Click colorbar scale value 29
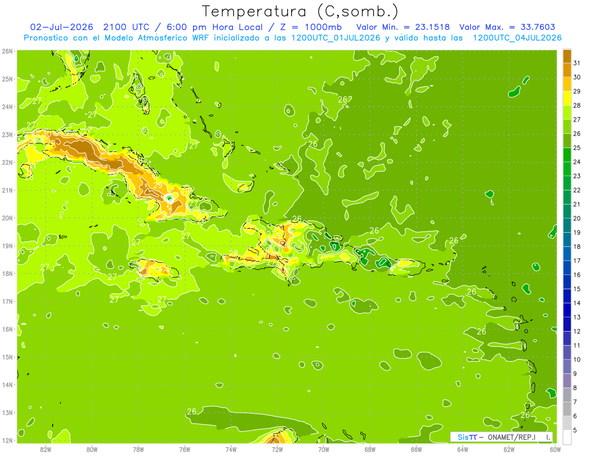This screenshot has width=590, height=456. click(577, 91)
